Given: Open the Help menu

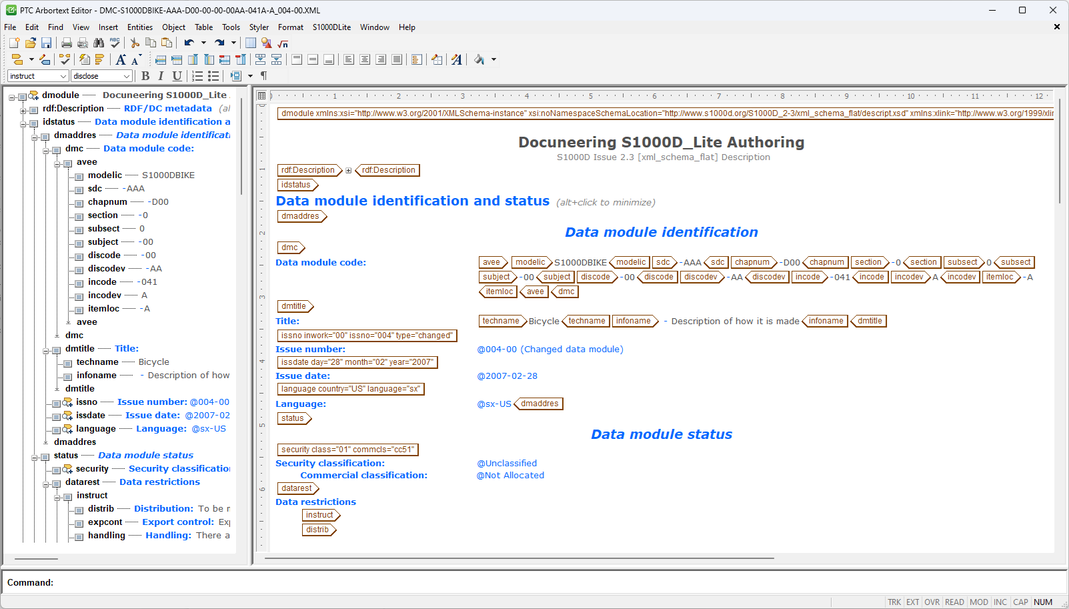Looking at the screenshot, I should point(407,27).
